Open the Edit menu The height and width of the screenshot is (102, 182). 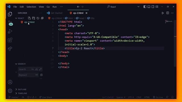click(x=22, y=7)
